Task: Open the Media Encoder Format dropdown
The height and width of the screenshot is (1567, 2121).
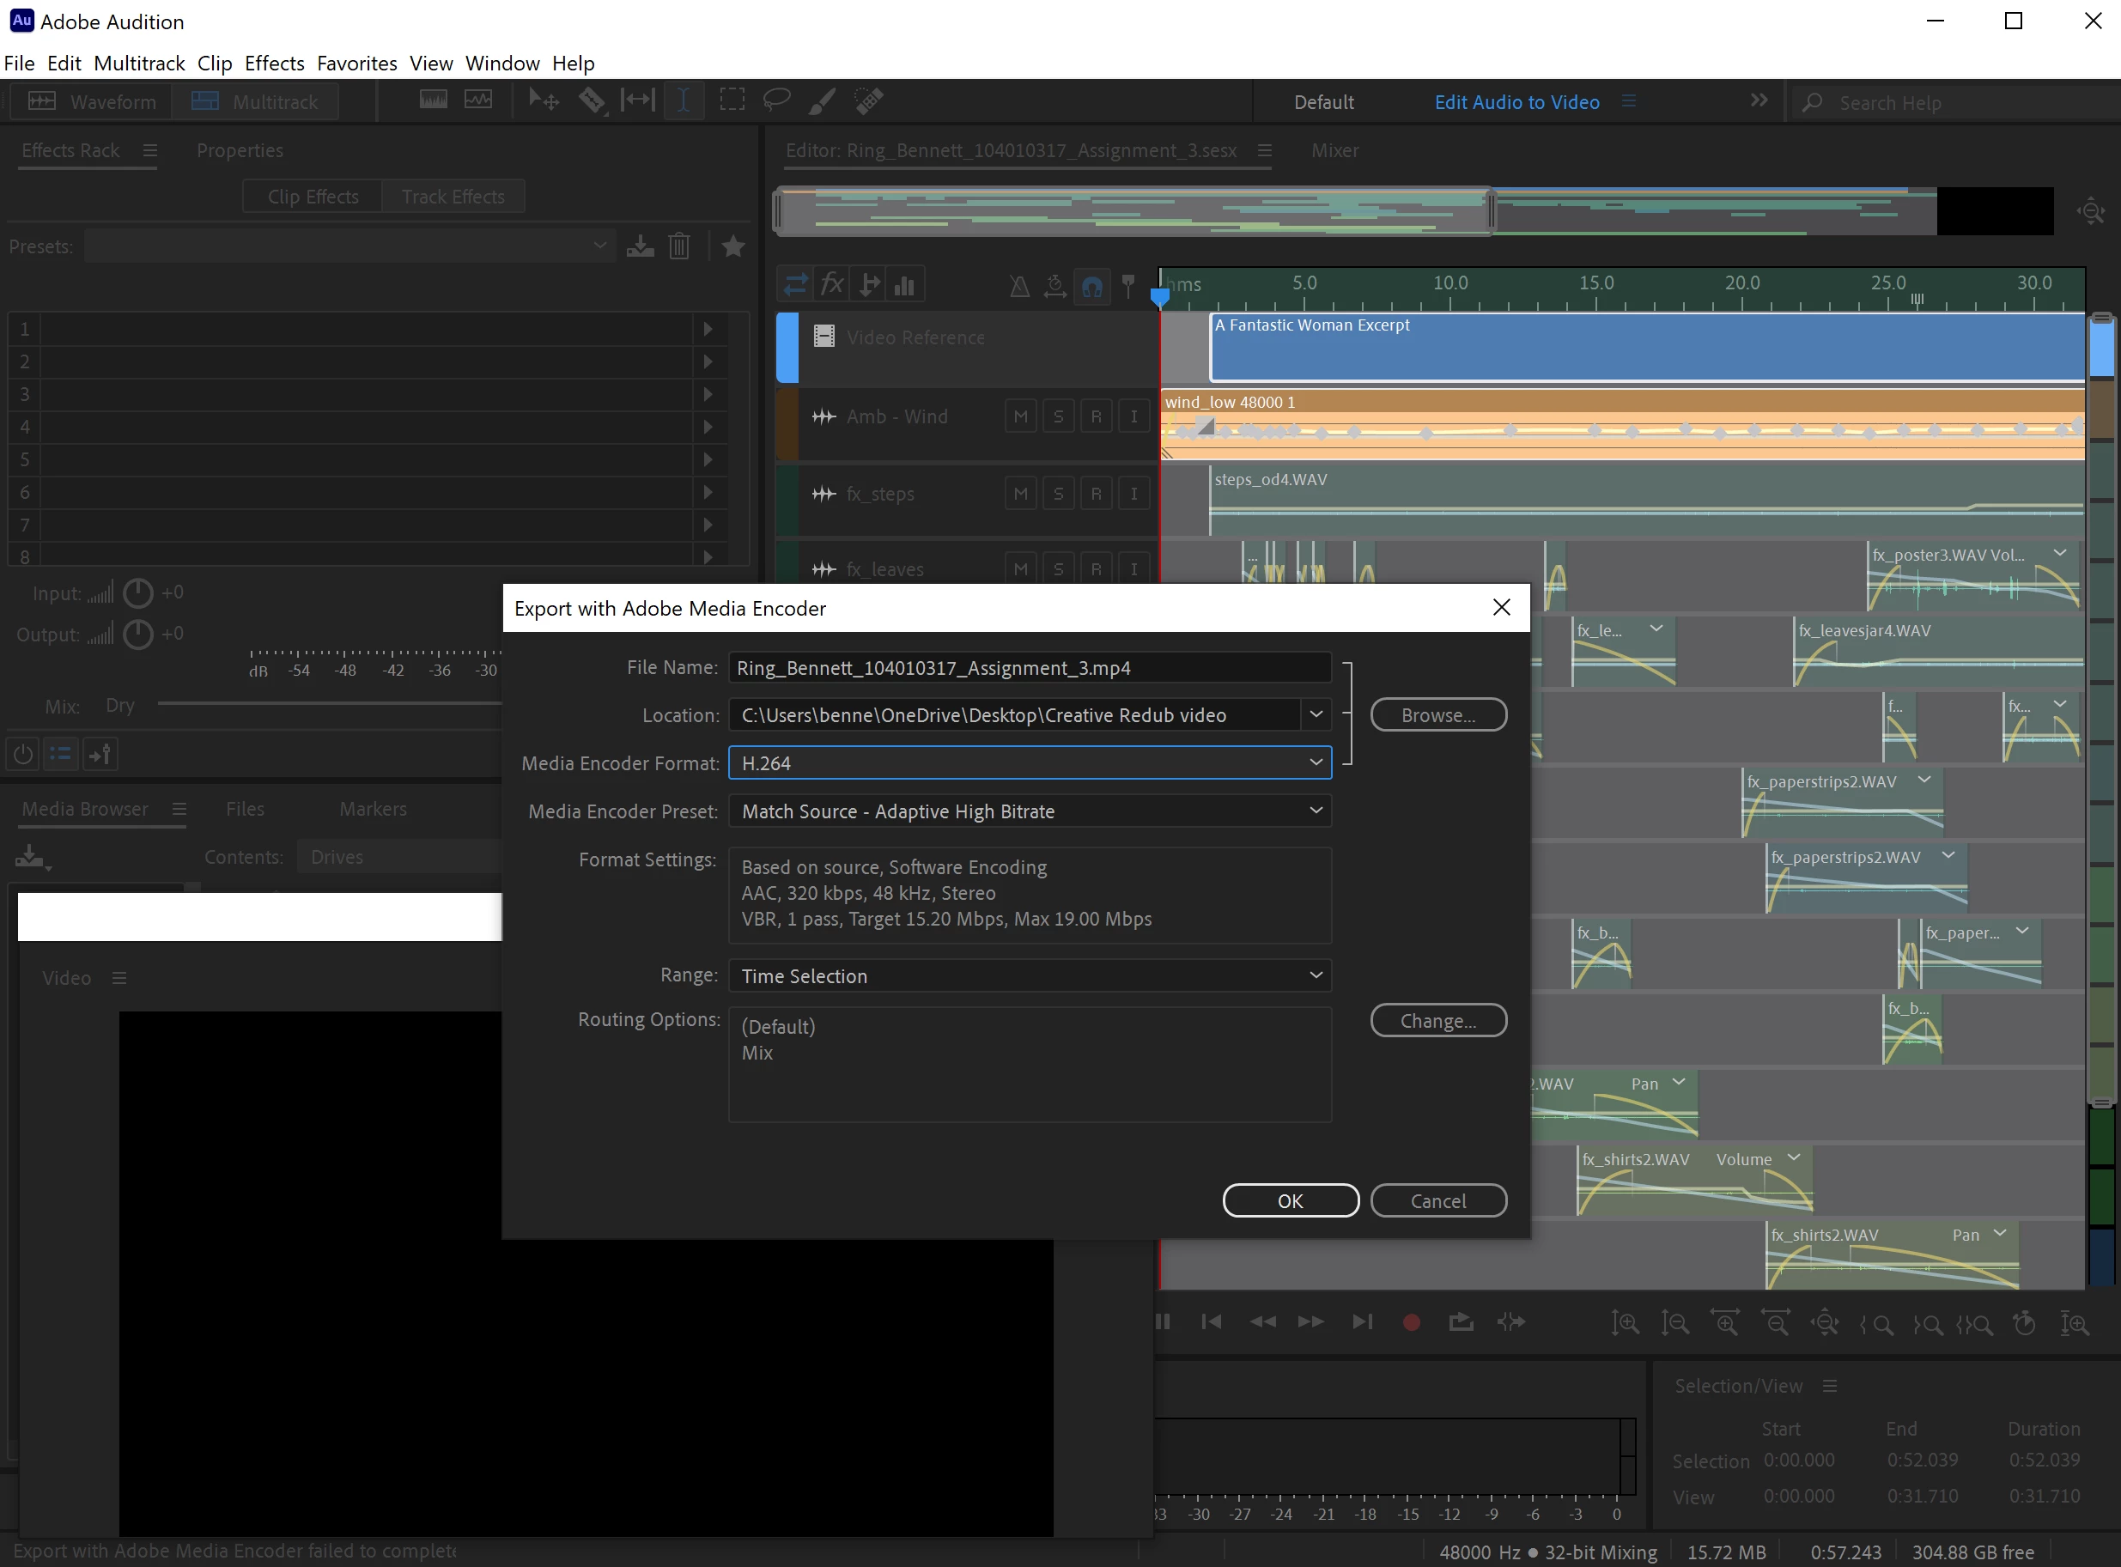Action: 1030,763
